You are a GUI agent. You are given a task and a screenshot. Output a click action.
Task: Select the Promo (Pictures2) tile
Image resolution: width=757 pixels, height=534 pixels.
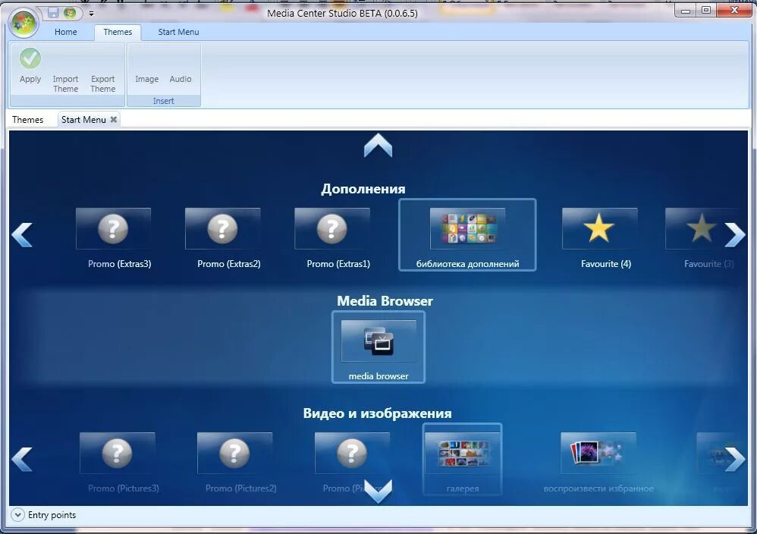[235, 463]
